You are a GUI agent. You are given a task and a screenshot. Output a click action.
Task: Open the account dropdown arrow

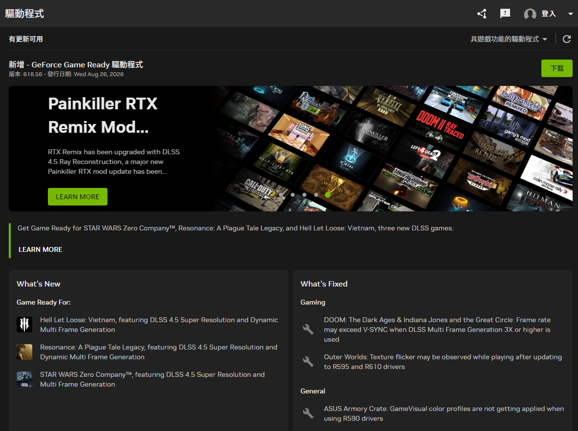[x=570, y=14]
